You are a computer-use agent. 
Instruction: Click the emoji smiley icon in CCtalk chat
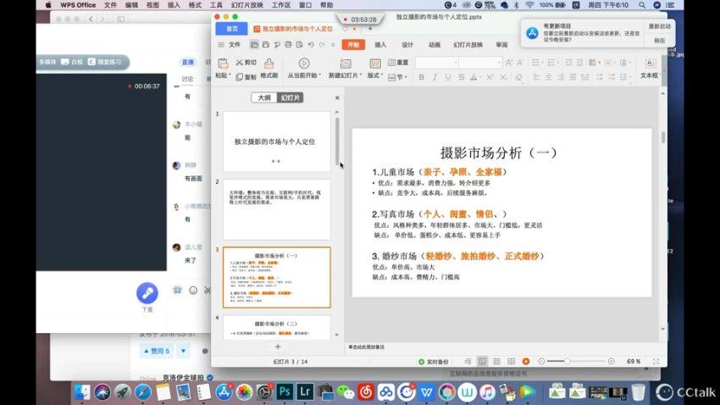coord(193,291)
